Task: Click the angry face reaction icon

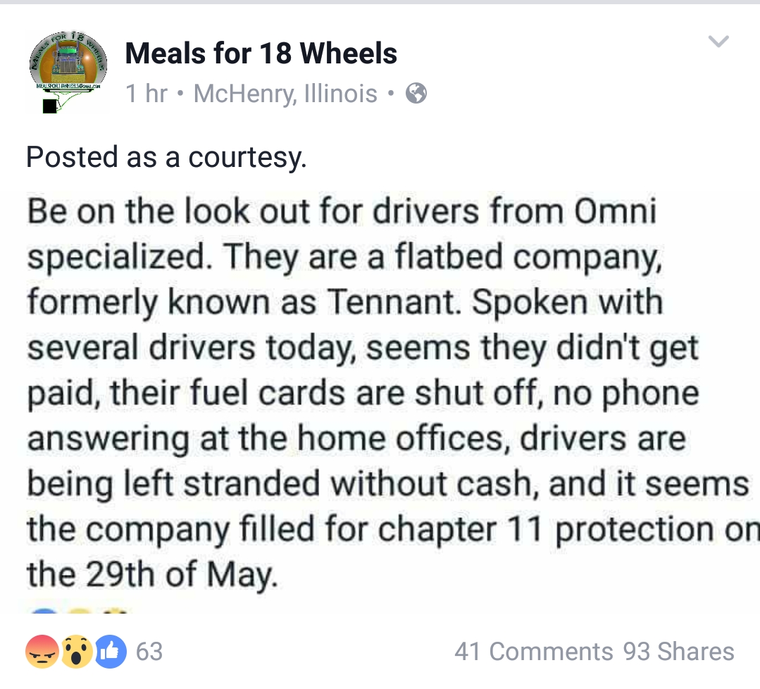Action: [42, 652]
